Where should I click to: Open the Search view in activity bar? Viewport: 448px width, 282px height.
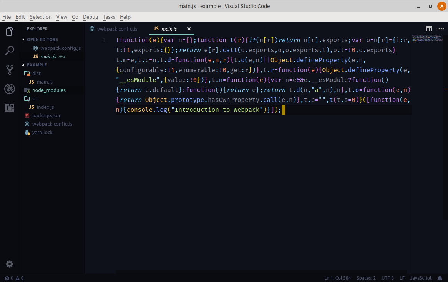point(10,51)
